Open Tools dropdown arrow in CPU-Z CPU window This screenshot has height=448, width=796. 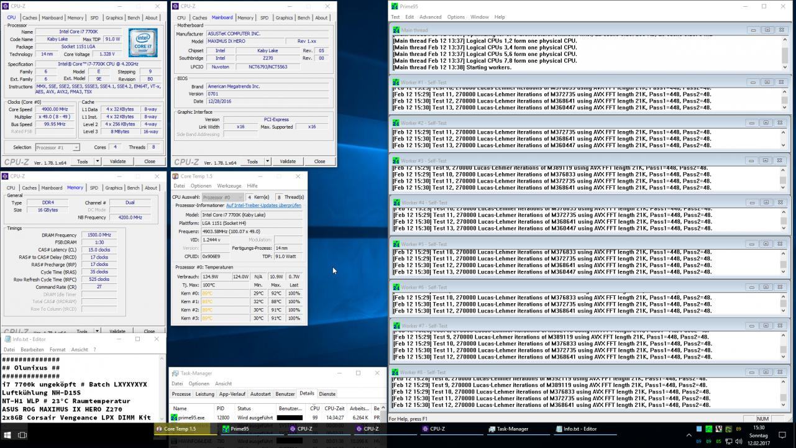tap(98, 161)
